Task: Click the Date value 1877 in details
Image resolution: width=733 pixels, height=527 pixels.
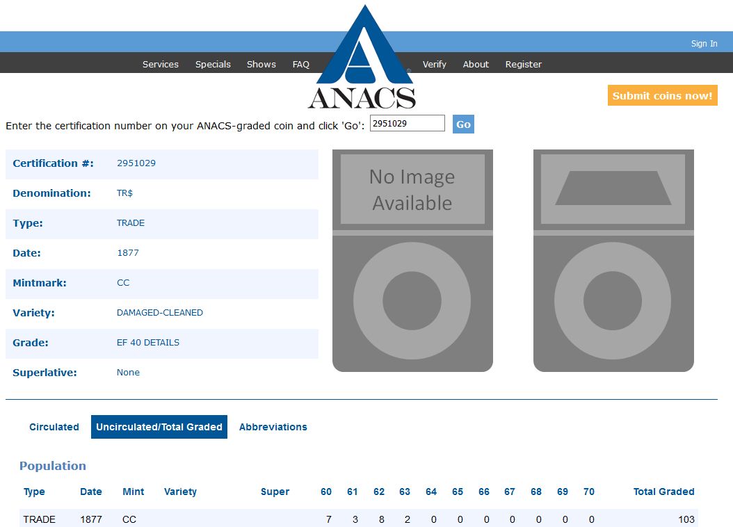Action: pyautogui.click(x=128, y=253)
